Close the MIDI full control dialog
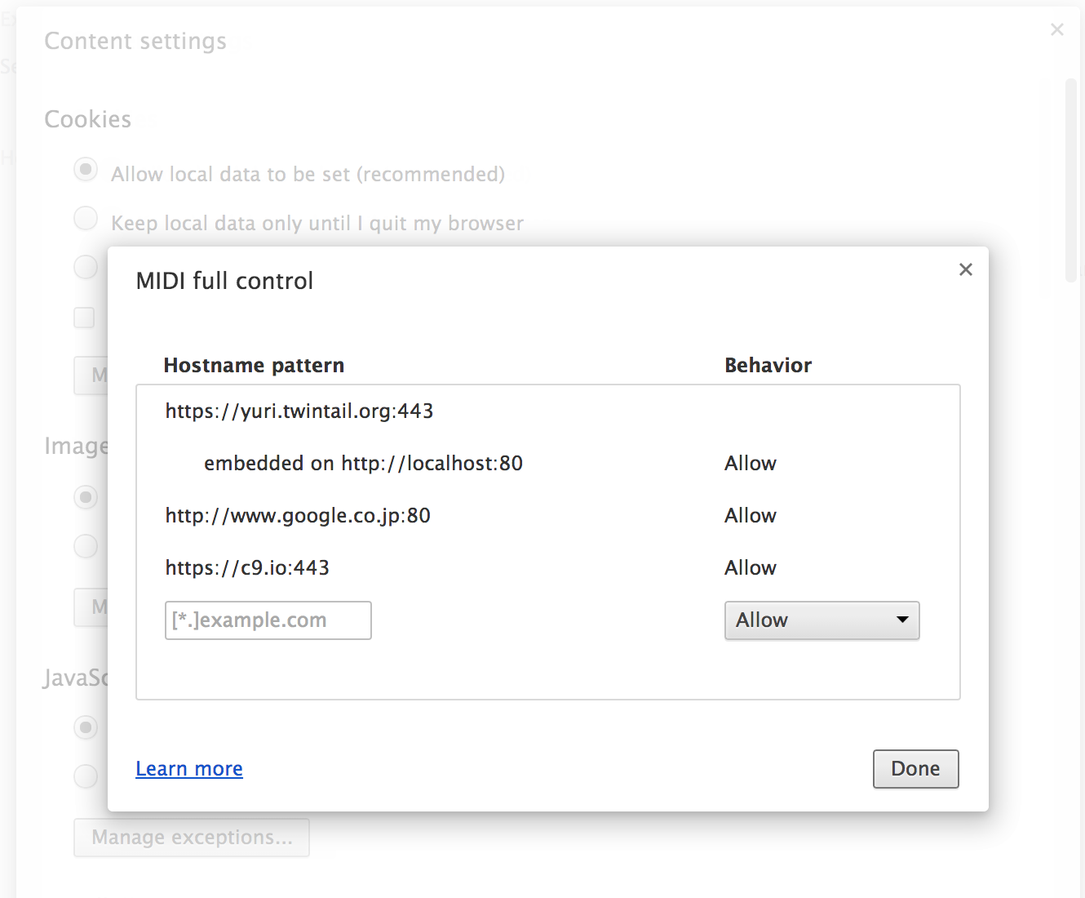1085x898 pixels. [x=966, y=269]
